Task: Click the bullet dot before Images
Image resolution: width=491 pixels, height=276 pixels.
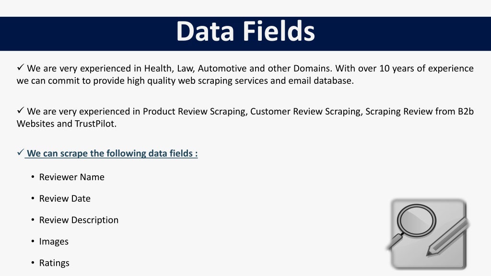Action: 33,241
